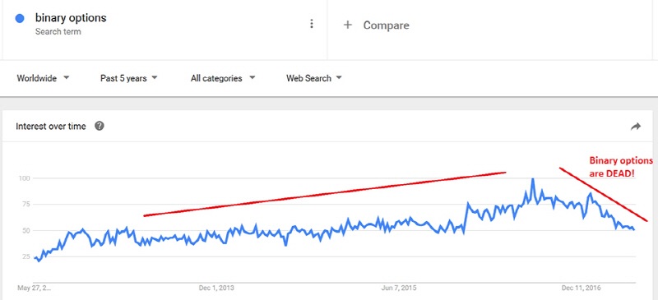Open the binary options three-dot menu
658x300 pixels.
point(311,24)
